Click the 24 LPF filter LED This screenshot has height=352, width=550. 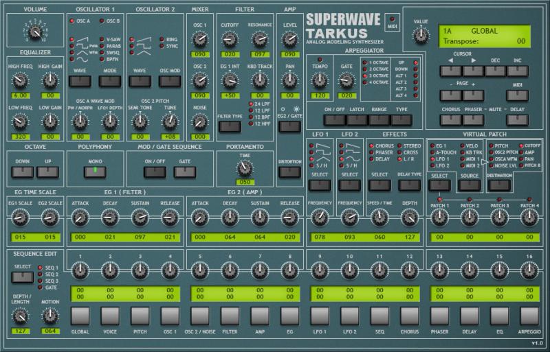tap(251, 104)
